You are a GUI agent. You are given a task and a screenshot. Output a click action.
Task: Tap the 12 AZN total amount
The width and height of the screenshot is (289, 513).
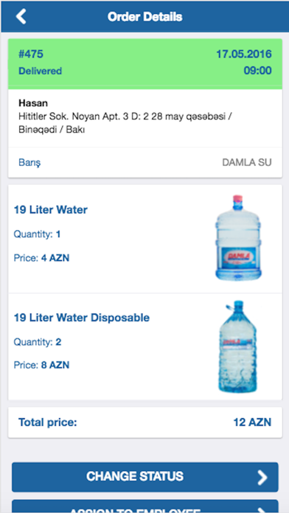click(x=252, y=422)
